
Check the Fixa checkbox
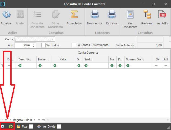31,126
